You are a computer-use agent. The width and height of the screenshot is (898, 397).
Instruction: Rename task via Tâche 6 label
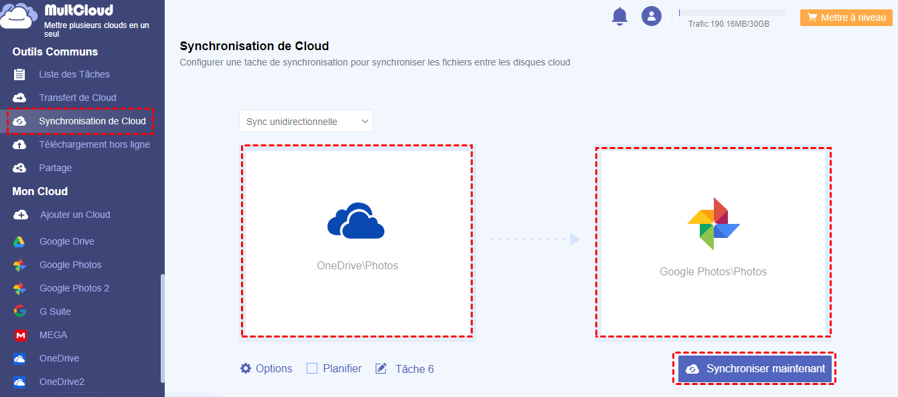click(415, 369)
